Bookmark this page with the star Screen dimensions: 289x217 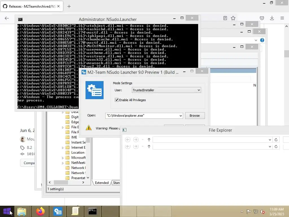(233, 18)
